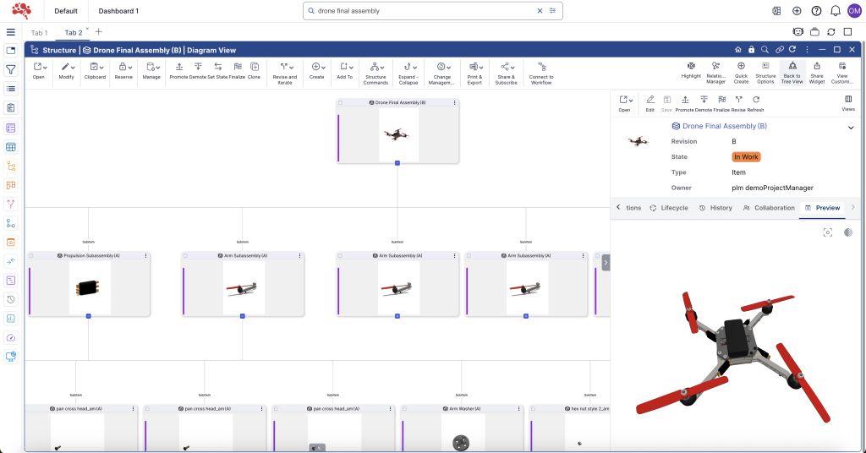
Task: Click the Promote icon in main toolbar
Action: point(178,66)
